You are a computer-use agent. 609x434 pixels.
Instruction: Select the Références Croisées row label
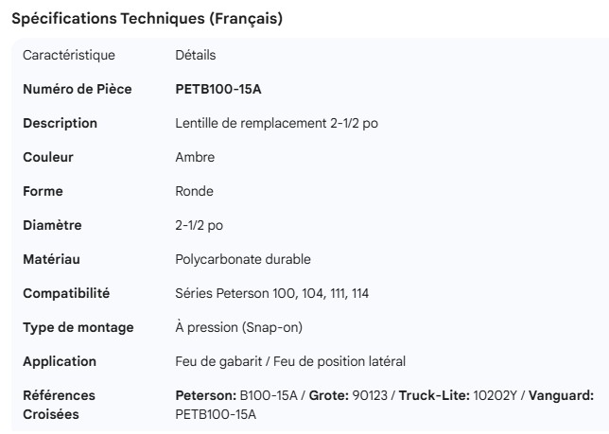pos(59,405)
